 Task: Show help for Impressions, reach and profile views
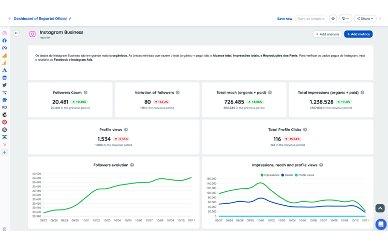coord(321,165)
